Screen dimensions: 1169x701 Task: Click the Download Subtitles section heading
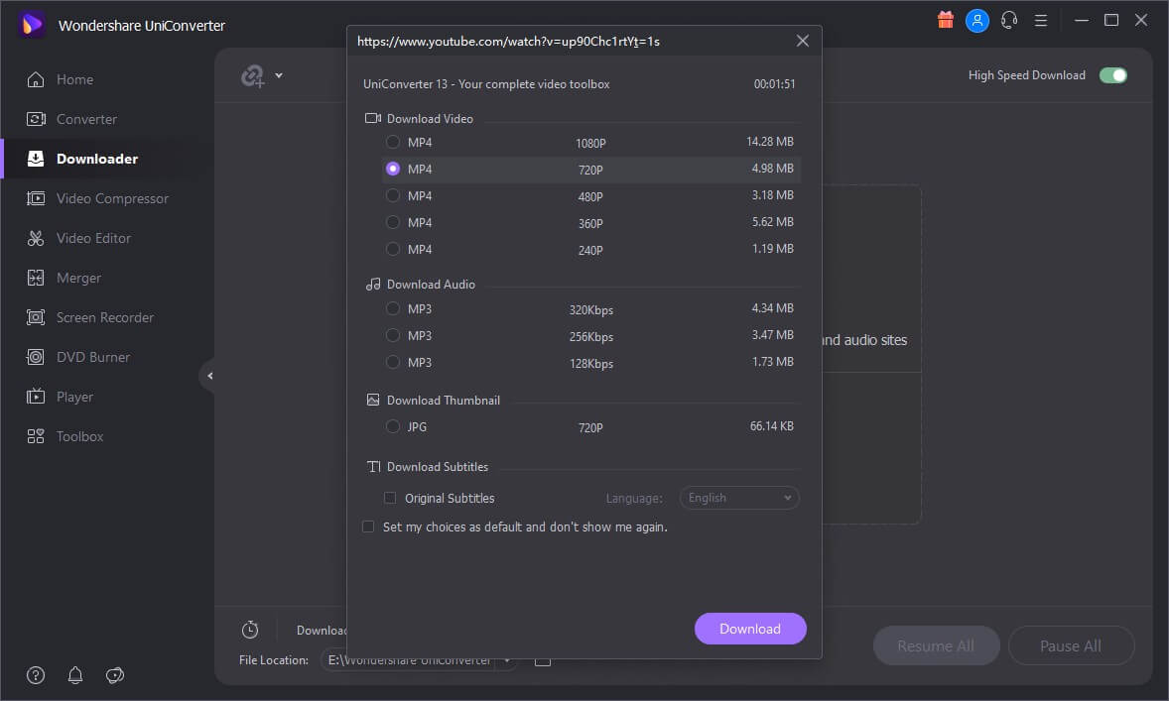(438, 467)
